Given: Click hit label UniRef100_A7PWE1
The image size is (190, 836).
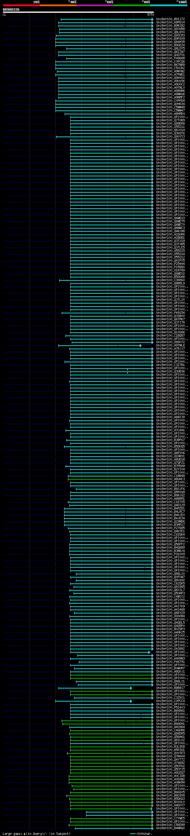Looking at the screenshot, I should click(x=170, y=75).
